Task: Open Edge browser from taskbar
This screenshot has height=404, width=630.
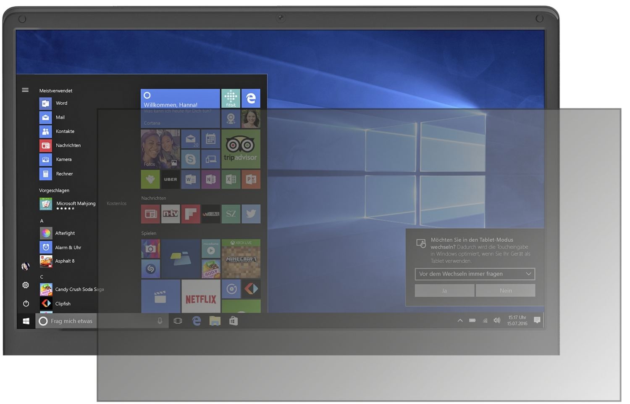Action: (x=196, y=321)
